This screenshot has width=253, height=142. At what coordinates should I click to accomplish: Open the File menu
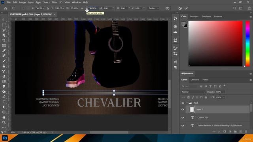coord(9,2)
